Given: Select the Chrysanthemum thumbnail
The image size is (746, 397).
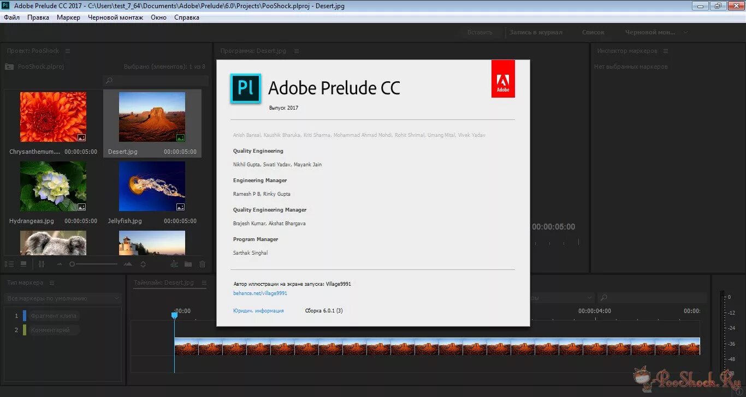Looking at the screenshot, I should (53, 117).
